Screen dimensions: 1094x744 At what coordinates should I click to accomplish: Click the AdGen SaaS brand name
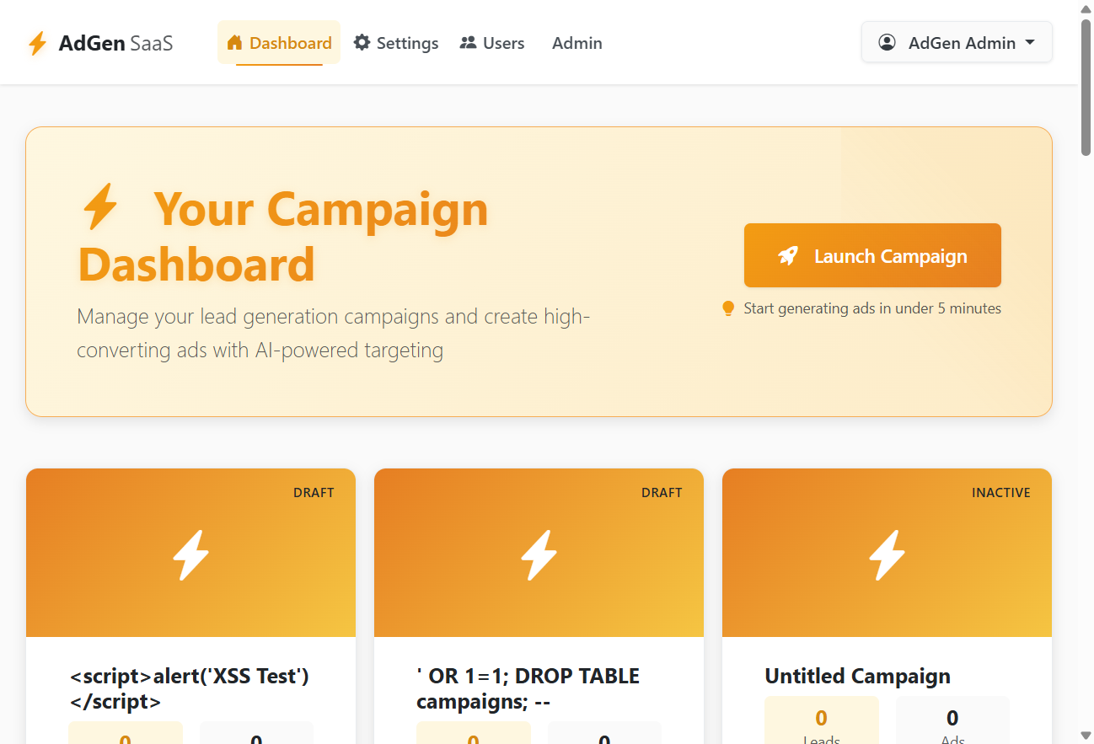click(115, 43)
